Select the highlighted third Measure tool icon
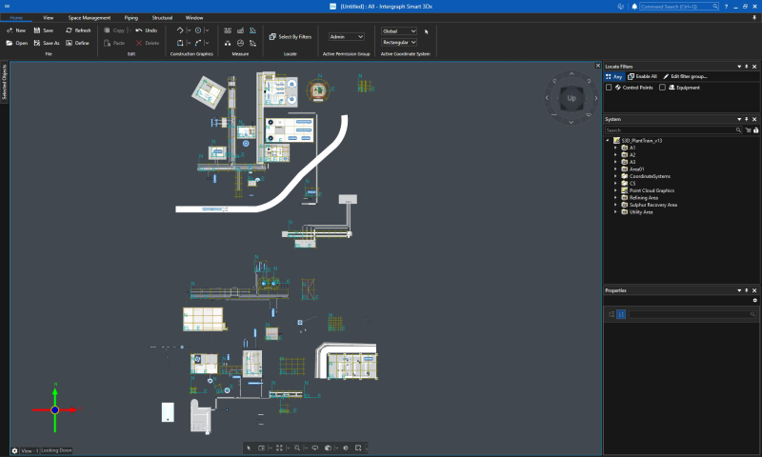762x457 pixels. [252, 30]
